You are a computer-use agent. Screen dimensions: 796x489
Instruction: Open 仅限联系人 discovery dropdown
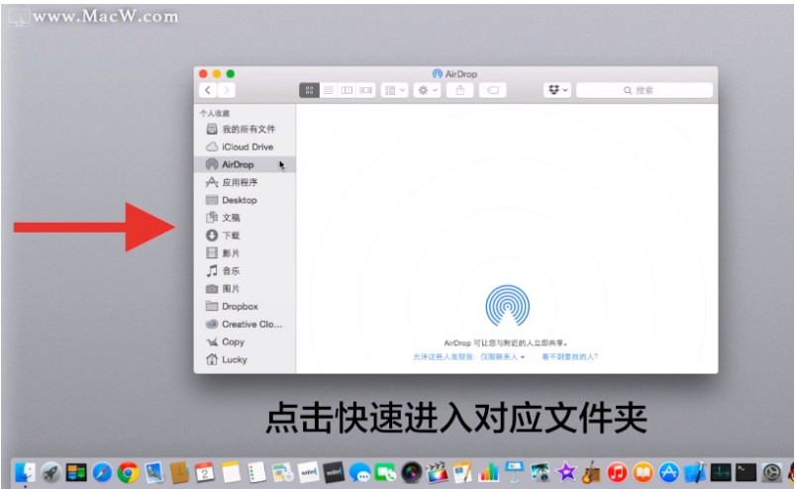pos(503,357)
